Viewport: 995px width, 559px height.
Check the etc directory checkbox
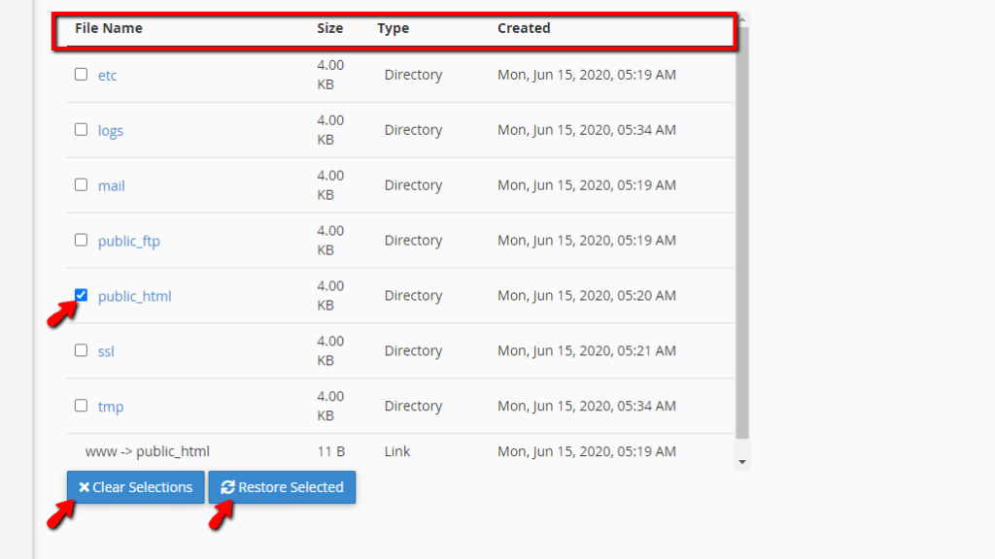point(81,74)
